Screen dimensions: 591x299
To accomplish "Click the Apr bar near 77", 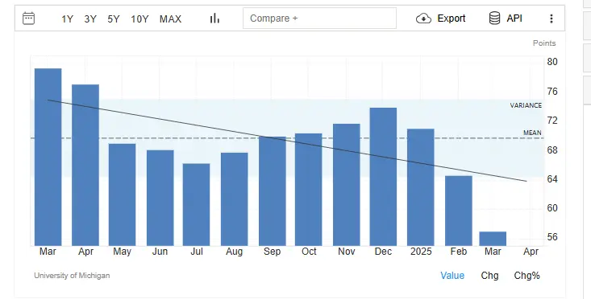I will 85,166.
